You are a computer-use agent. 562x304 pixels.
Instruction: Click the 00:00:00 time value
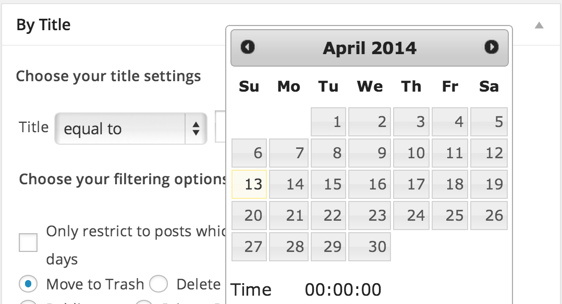pyautogui.click(x=343, y=289)
